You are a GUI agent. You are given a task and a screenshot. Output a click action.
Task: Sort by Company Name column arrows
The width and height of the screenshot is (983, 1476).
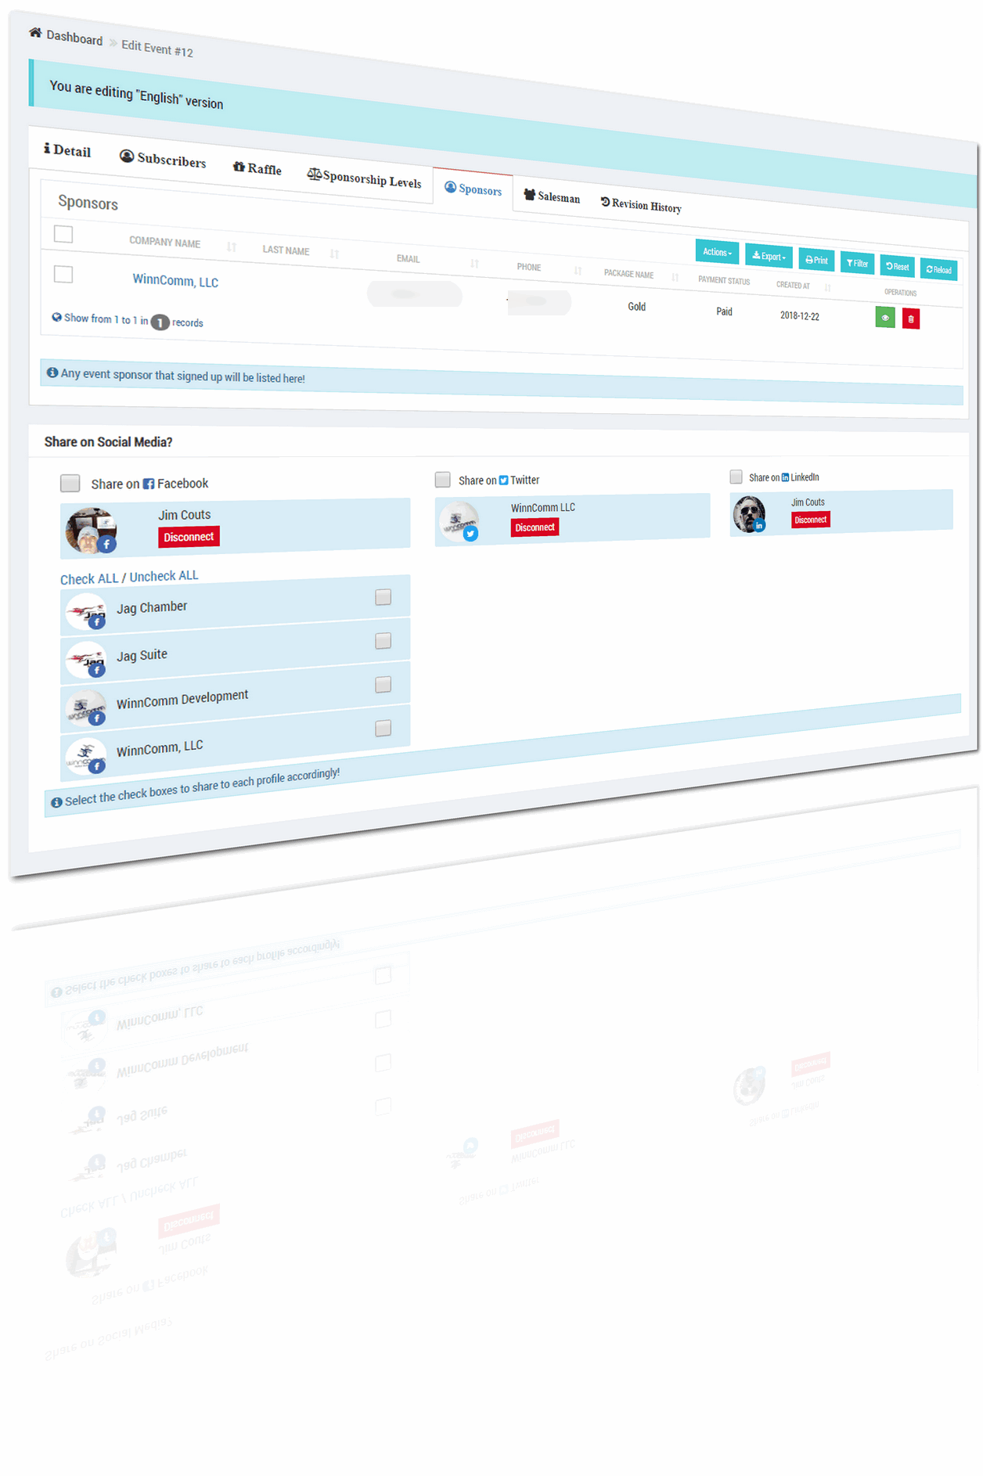coord(232,247)
